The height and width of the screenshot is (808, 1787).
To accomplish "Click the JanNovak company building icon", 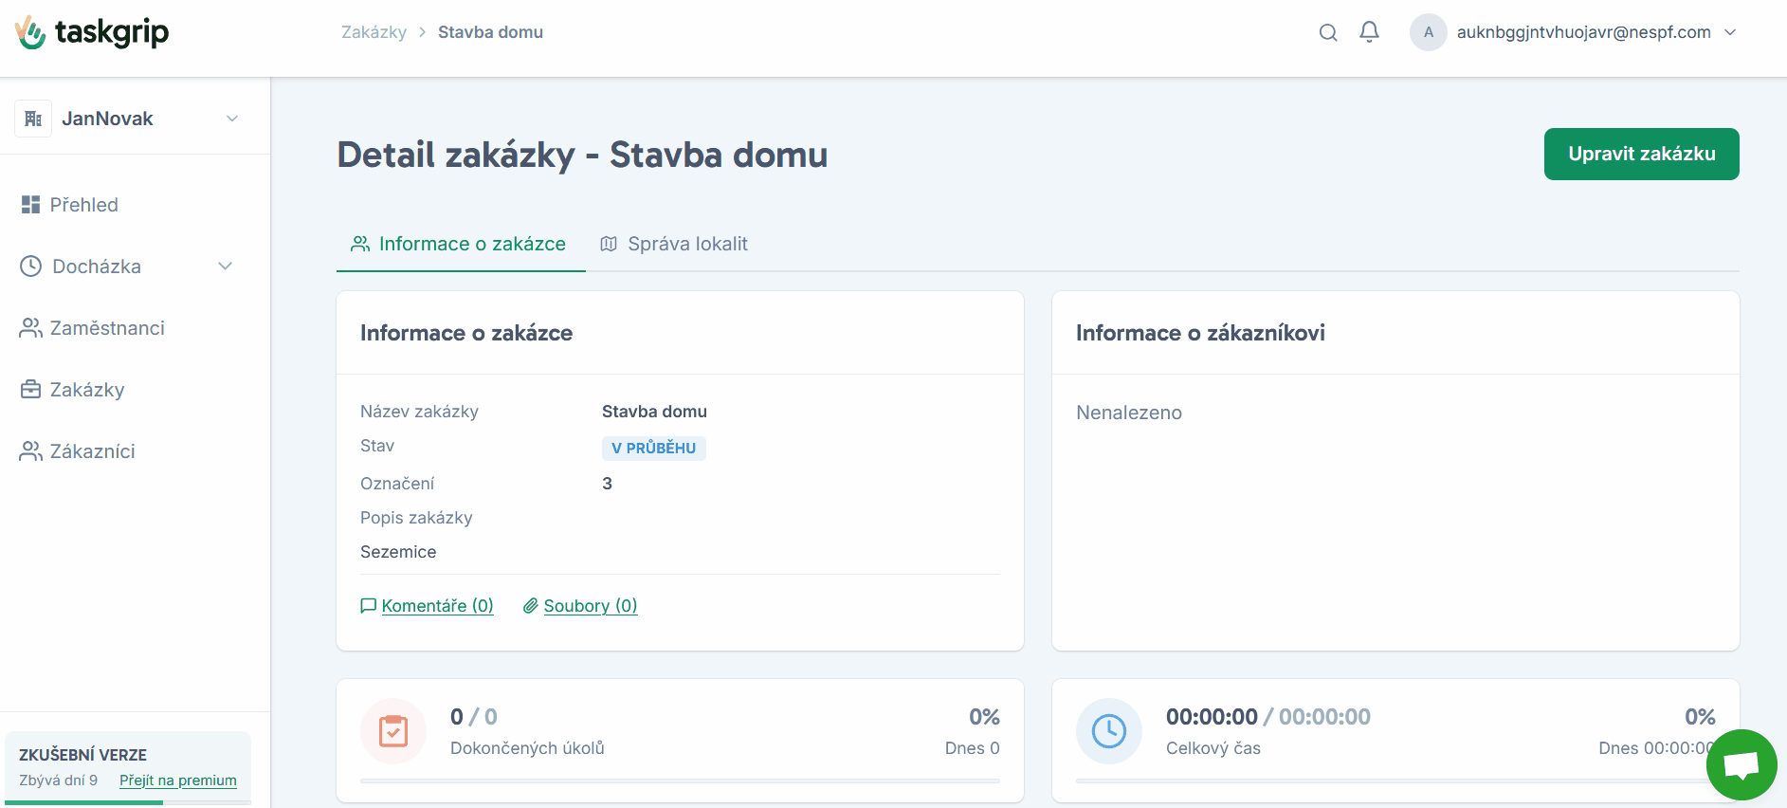I will (x=33, y=119).
